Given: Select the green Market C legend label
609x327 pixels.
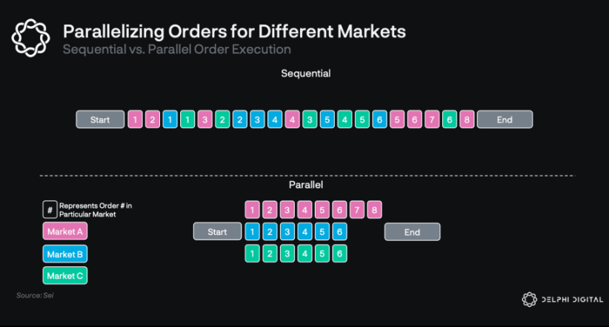Looking at the screenshot, I should pyautogui.click(x=65, y=276).
